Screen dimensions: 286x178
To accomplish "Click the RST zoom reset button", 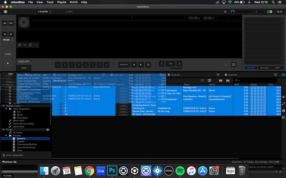I will (25, 45).
